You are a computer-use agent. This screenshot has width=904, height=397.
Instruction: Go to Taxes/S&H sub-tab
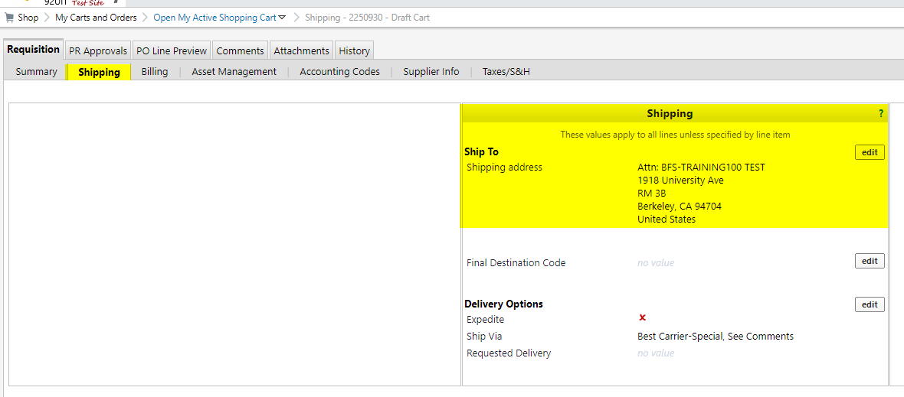click(x=506, y=72)
